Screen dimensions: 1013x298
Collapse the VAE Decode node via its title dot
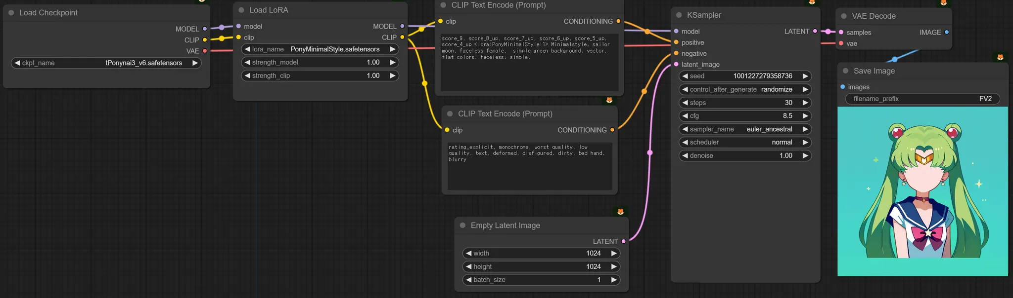point(844,16)
